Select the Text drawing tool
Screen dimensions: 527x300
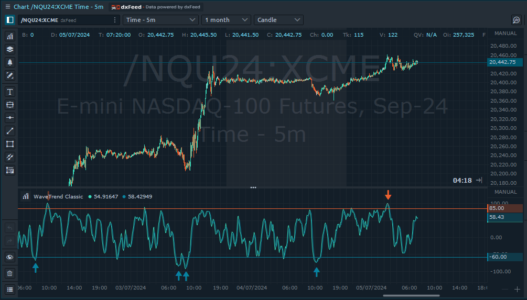[9, 92]
